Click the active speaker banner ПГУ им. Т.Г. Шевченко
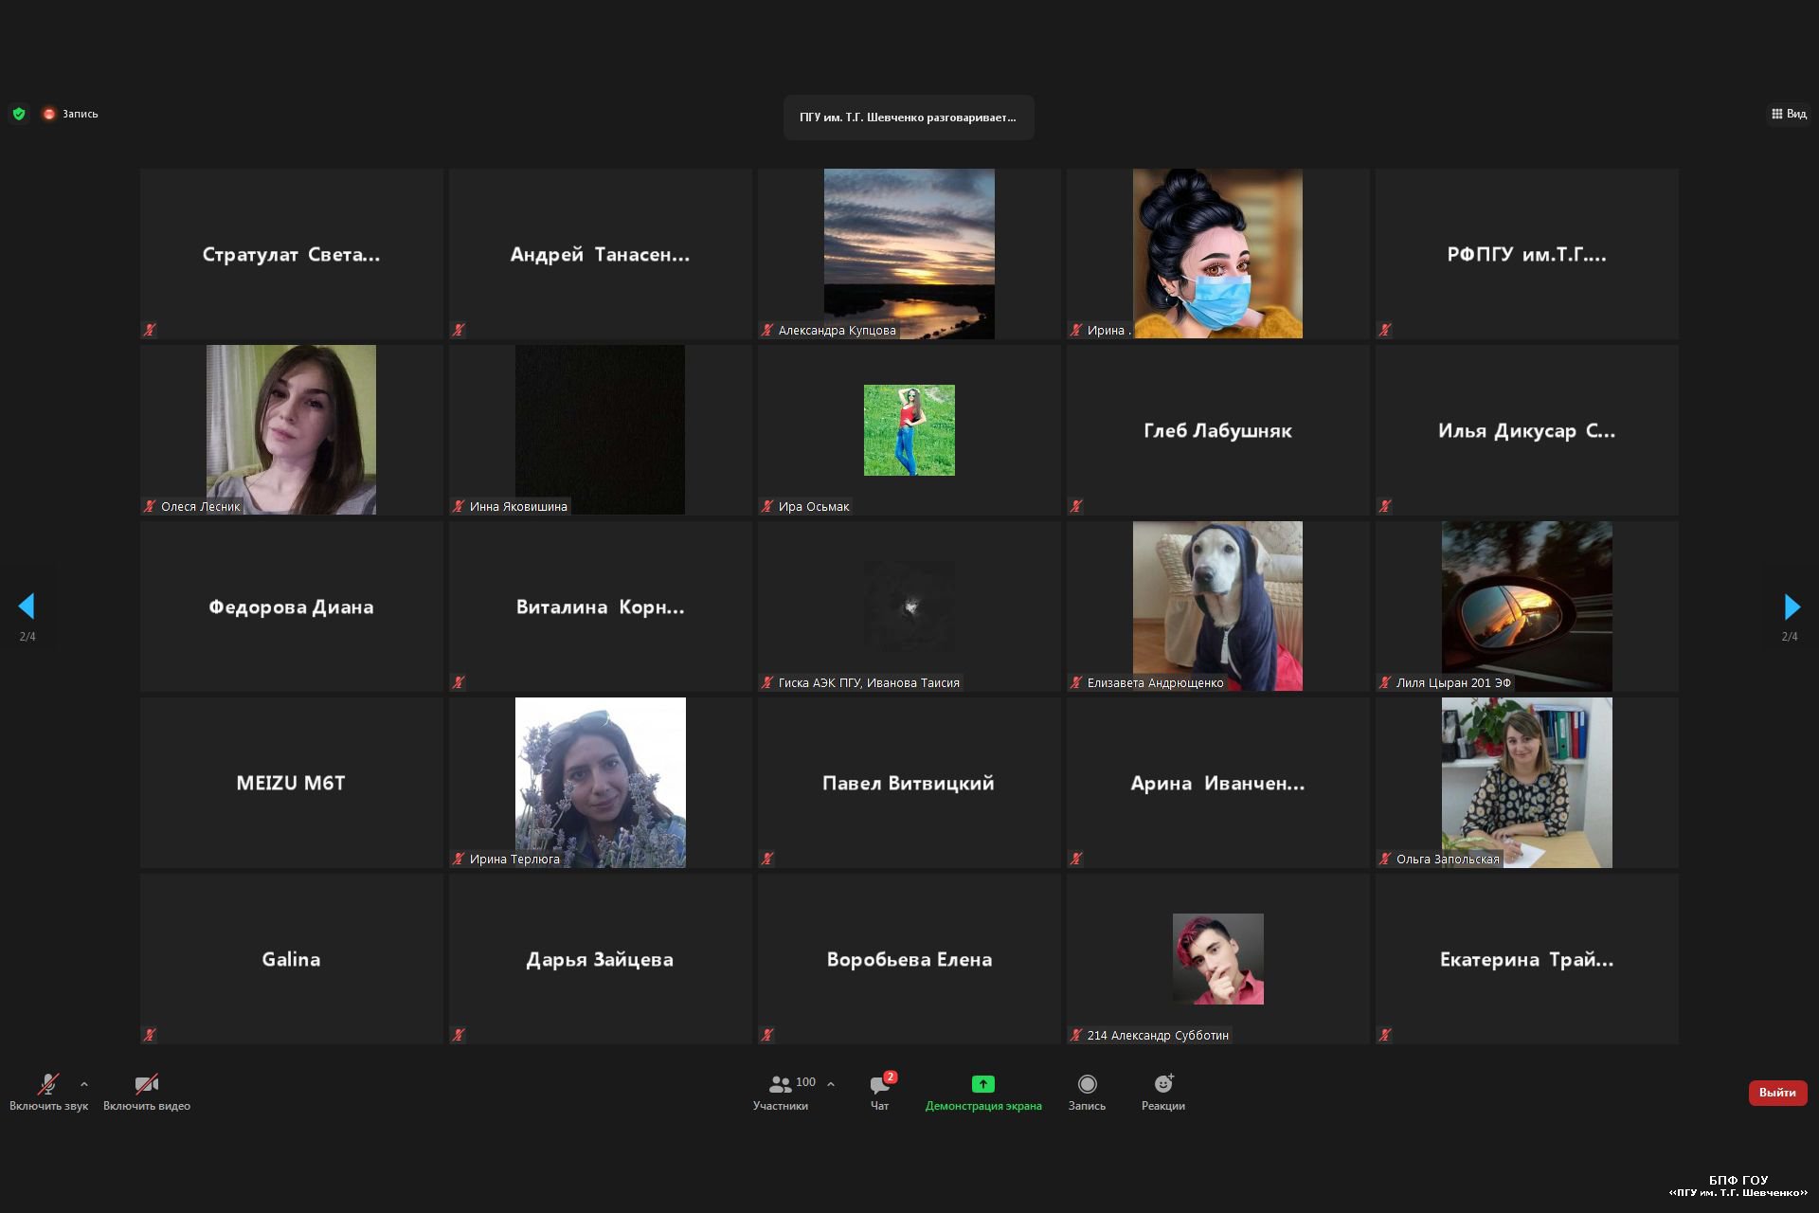Image resolution: width=1819 pixels, height=1213 pixels. [x=909, y=118]
